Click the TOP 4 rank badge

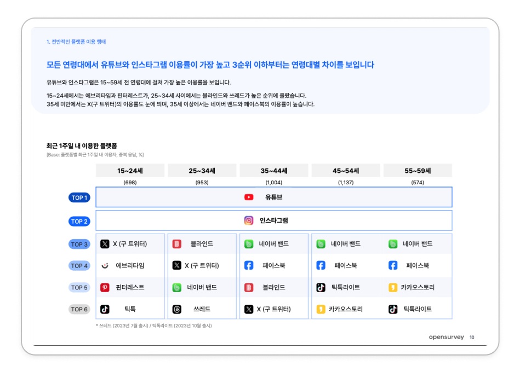[x=79, y=266]
